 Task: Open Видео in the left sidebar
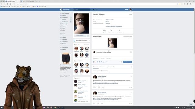64,28
